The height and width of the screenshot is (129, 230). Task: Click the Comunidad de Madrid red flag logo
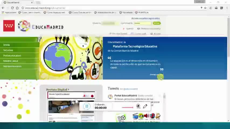tap(9, 26)
